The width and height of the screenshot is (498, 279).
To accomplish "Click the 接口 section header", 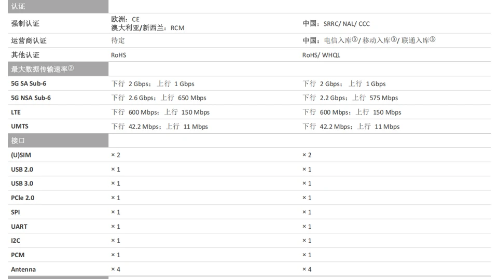I will [x=19, y=141].
